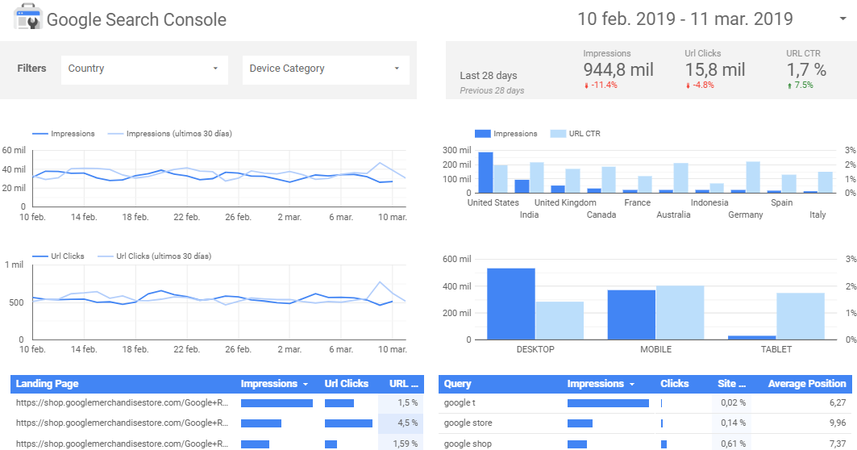
Task: Click the Germany label in country chart
Action: (x=746, y=215)
